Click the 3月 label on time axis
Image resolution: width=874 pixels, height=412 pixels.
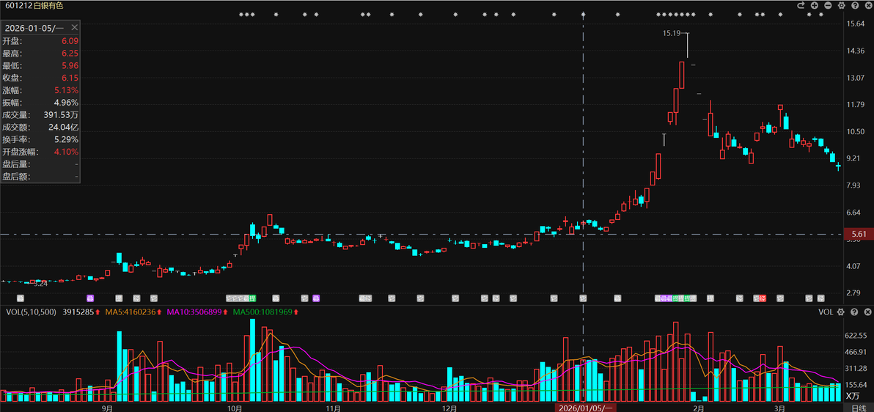click(780, 408)
